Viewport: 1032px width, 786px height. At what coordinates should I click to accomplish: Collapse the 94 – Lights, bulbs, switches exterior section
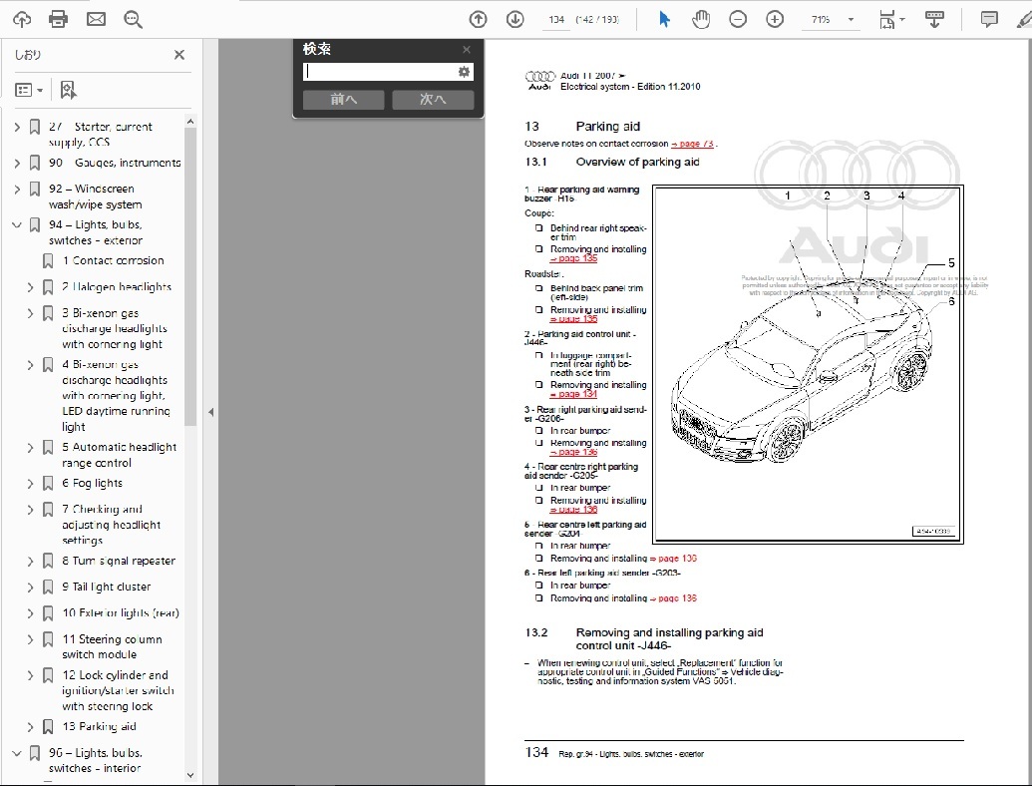(16, 225)
